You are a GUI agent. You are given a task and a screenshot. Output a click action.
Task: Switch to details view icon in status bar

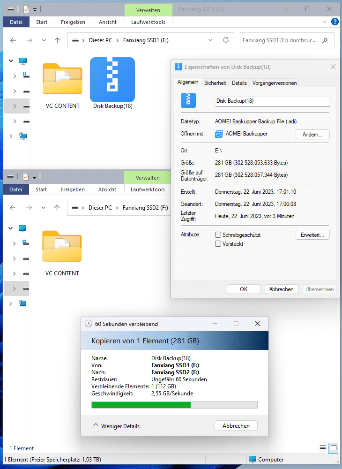coord(323,448)
